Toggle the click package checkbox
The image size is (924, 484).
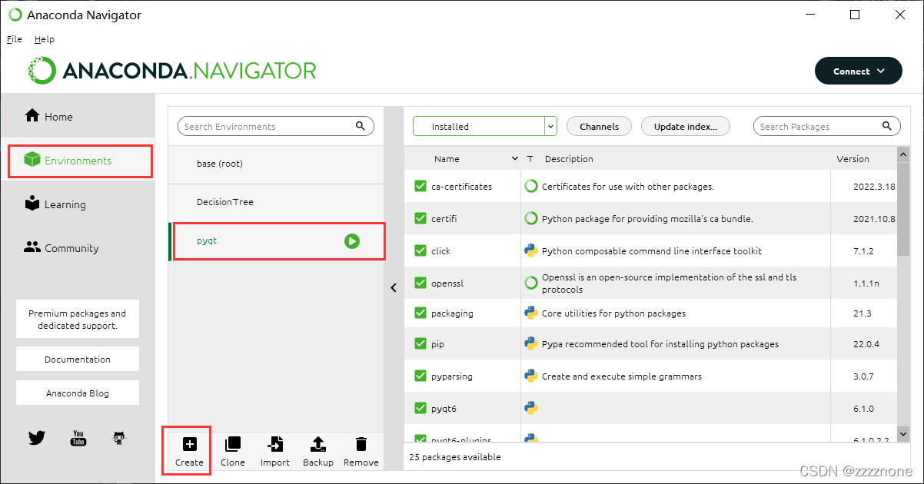coord(420,250)
